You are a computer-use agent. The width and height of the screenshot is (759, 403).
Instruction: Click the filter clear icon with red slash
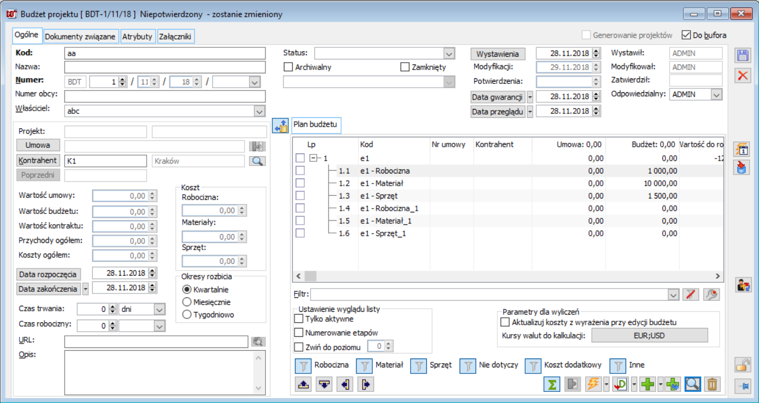click(x=690, y=295)
